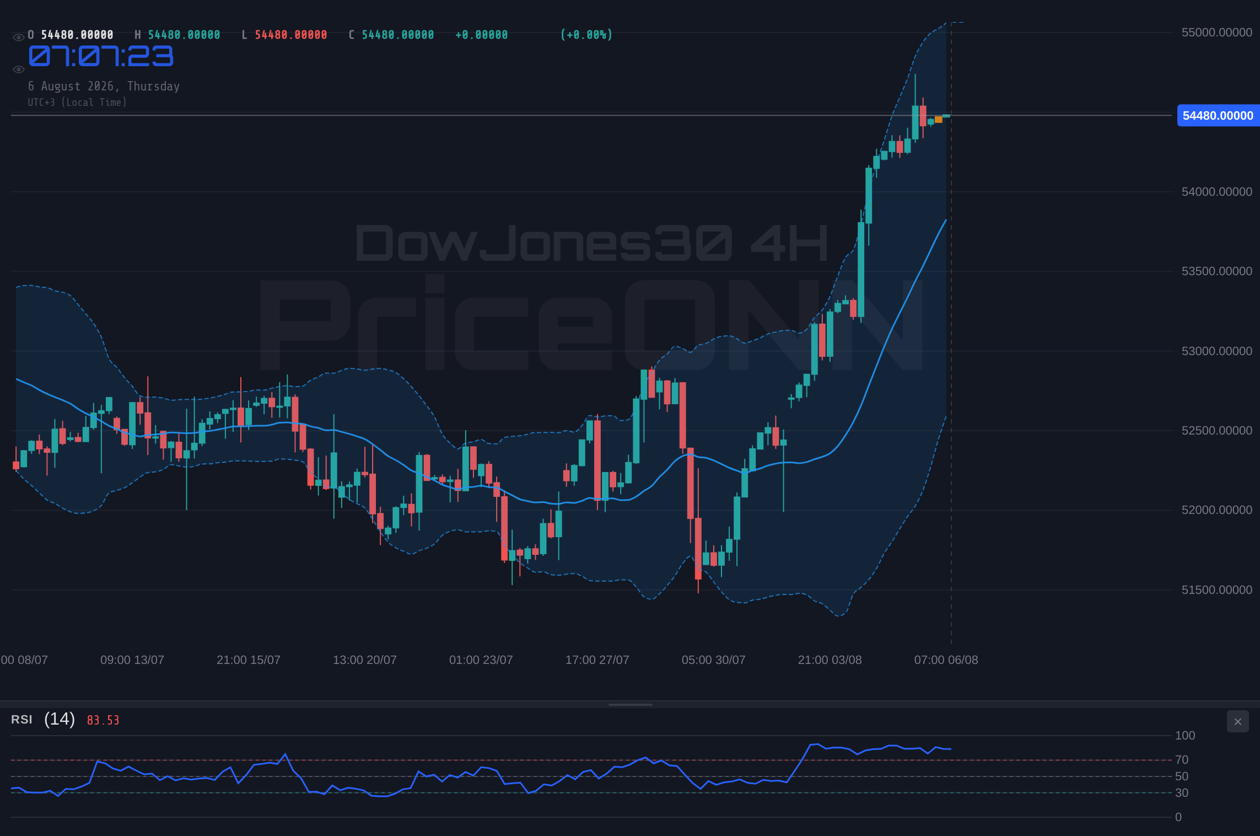Click the close price value after C

click(398, 35)
